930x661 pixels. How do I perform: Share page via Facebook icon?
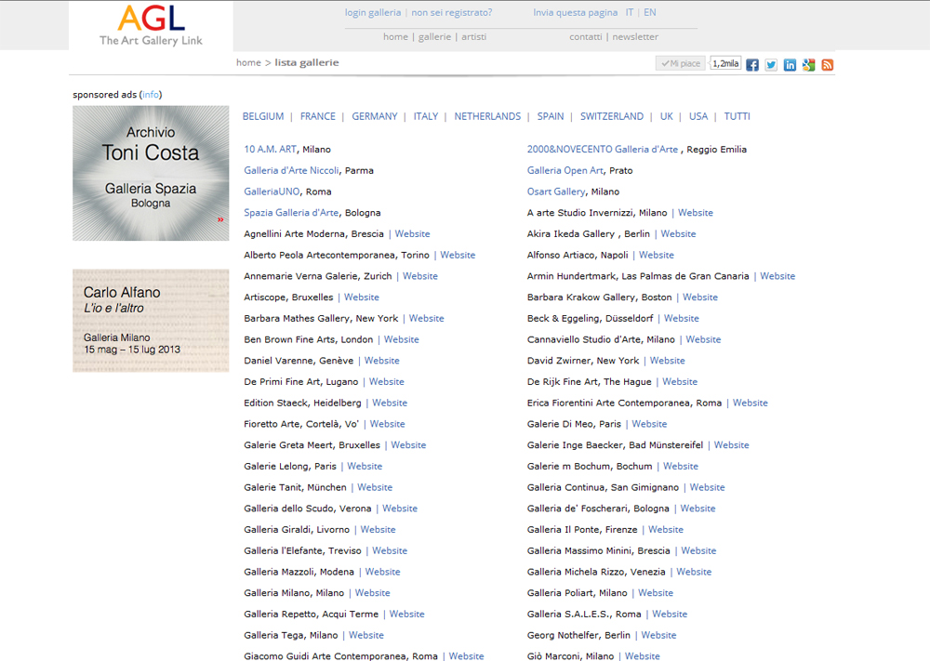[752, 65]
